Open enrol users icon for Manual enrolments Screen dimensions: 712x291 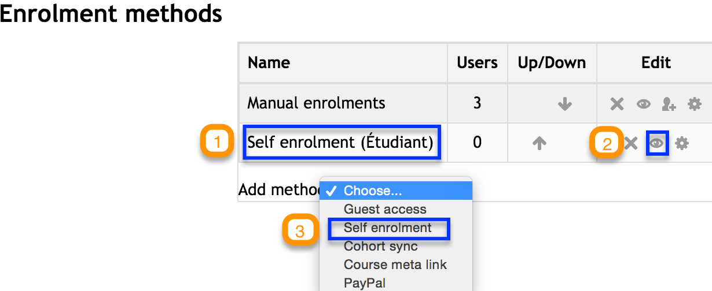click(669, 104)
